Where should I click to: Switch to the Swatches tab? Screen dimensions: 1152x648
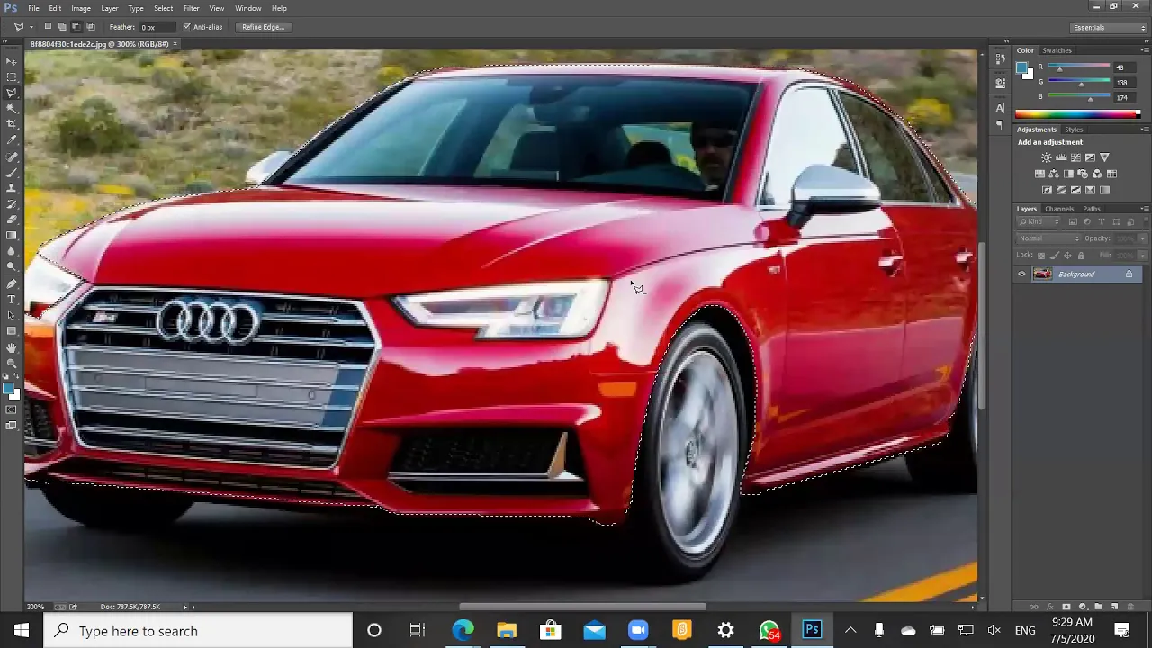pos(1057,50)
